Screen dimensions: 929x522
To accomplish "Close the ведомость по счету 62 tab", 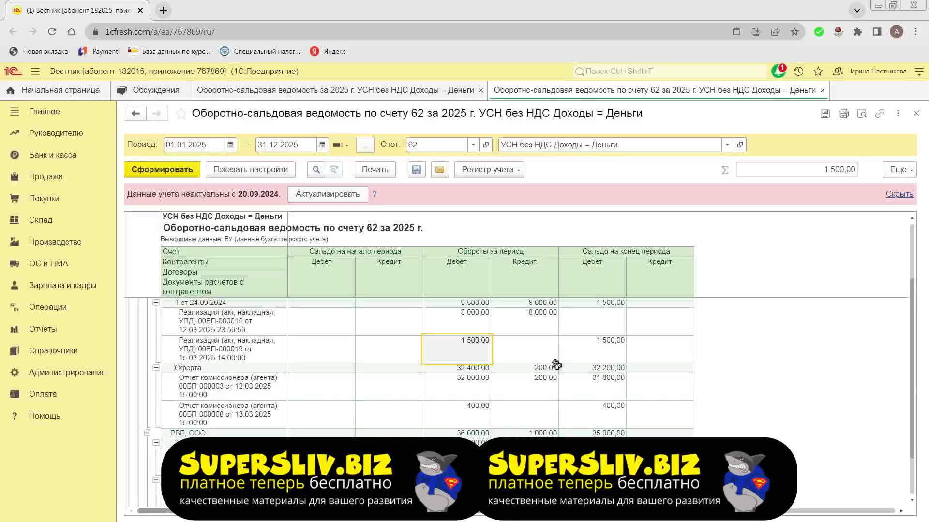I will [823, 90].
